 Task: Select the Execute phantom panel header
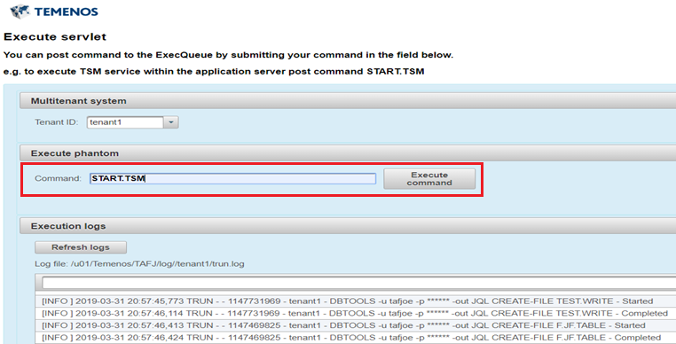[348, 153]
